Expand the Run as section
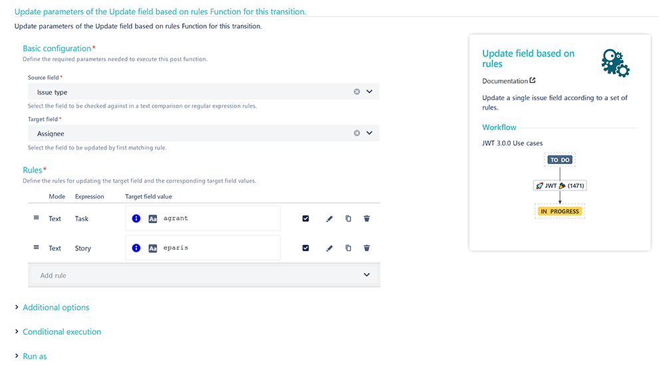 coord(35,357)
